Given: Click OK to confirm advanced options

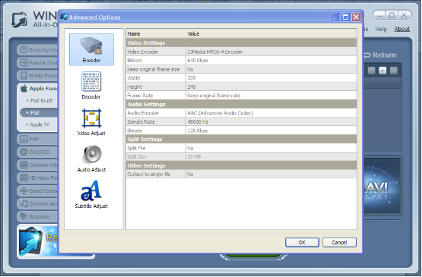Looking at the screenshot, I should 302,242.
